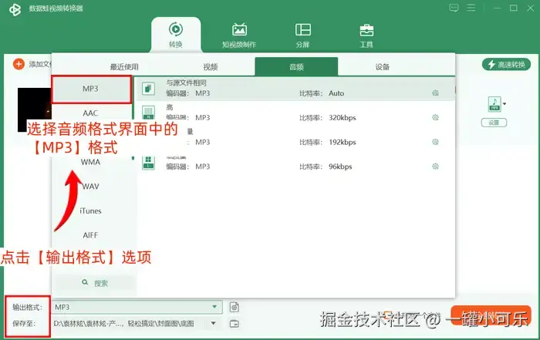
Task: Choose the 96kbps MP3 preset
Action: pyautogui.click(x=295, y=163)
